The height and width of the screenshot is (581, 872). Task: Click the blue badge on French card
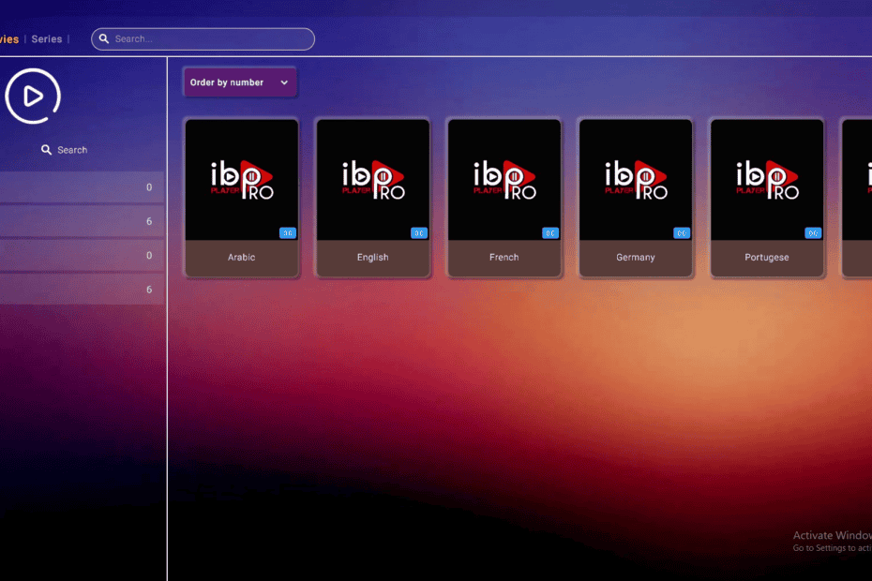tap(550, 233)
